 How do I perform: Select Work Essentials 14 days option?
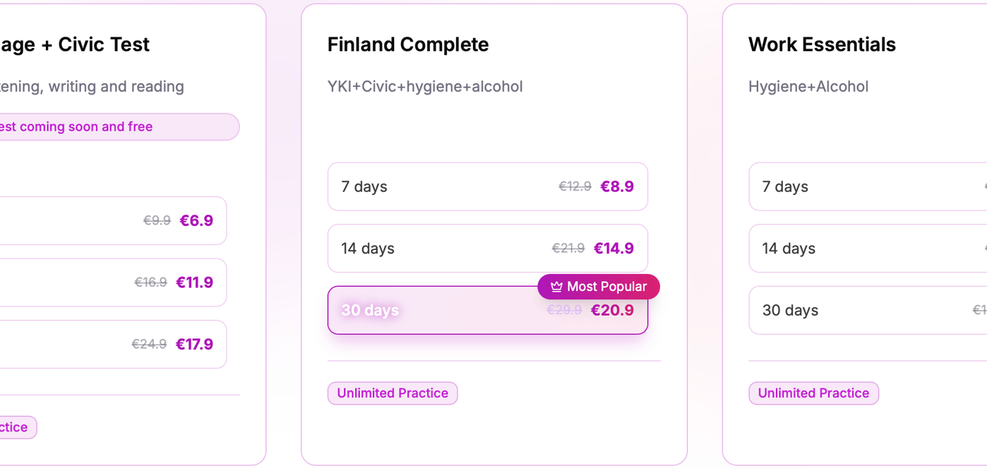coord(868,249)
